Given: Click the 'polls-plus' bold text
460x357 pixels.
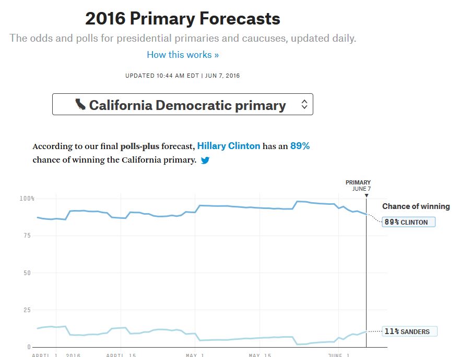Looking at the screenshot, I should point(139,146).
